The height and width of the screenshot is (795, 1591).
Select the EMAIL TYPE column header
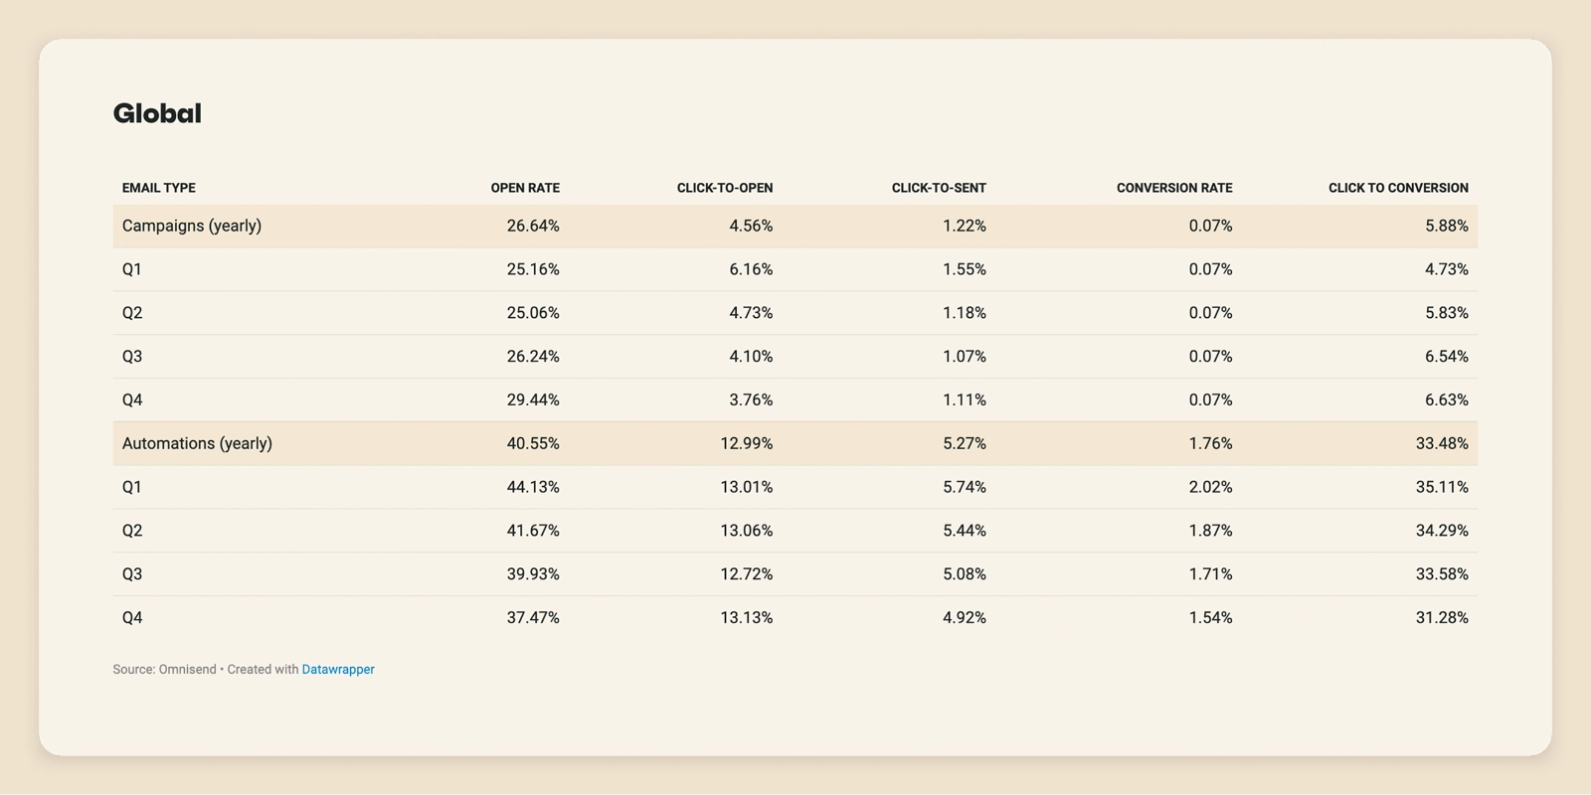pyautogui.click(x=159, y=188)
